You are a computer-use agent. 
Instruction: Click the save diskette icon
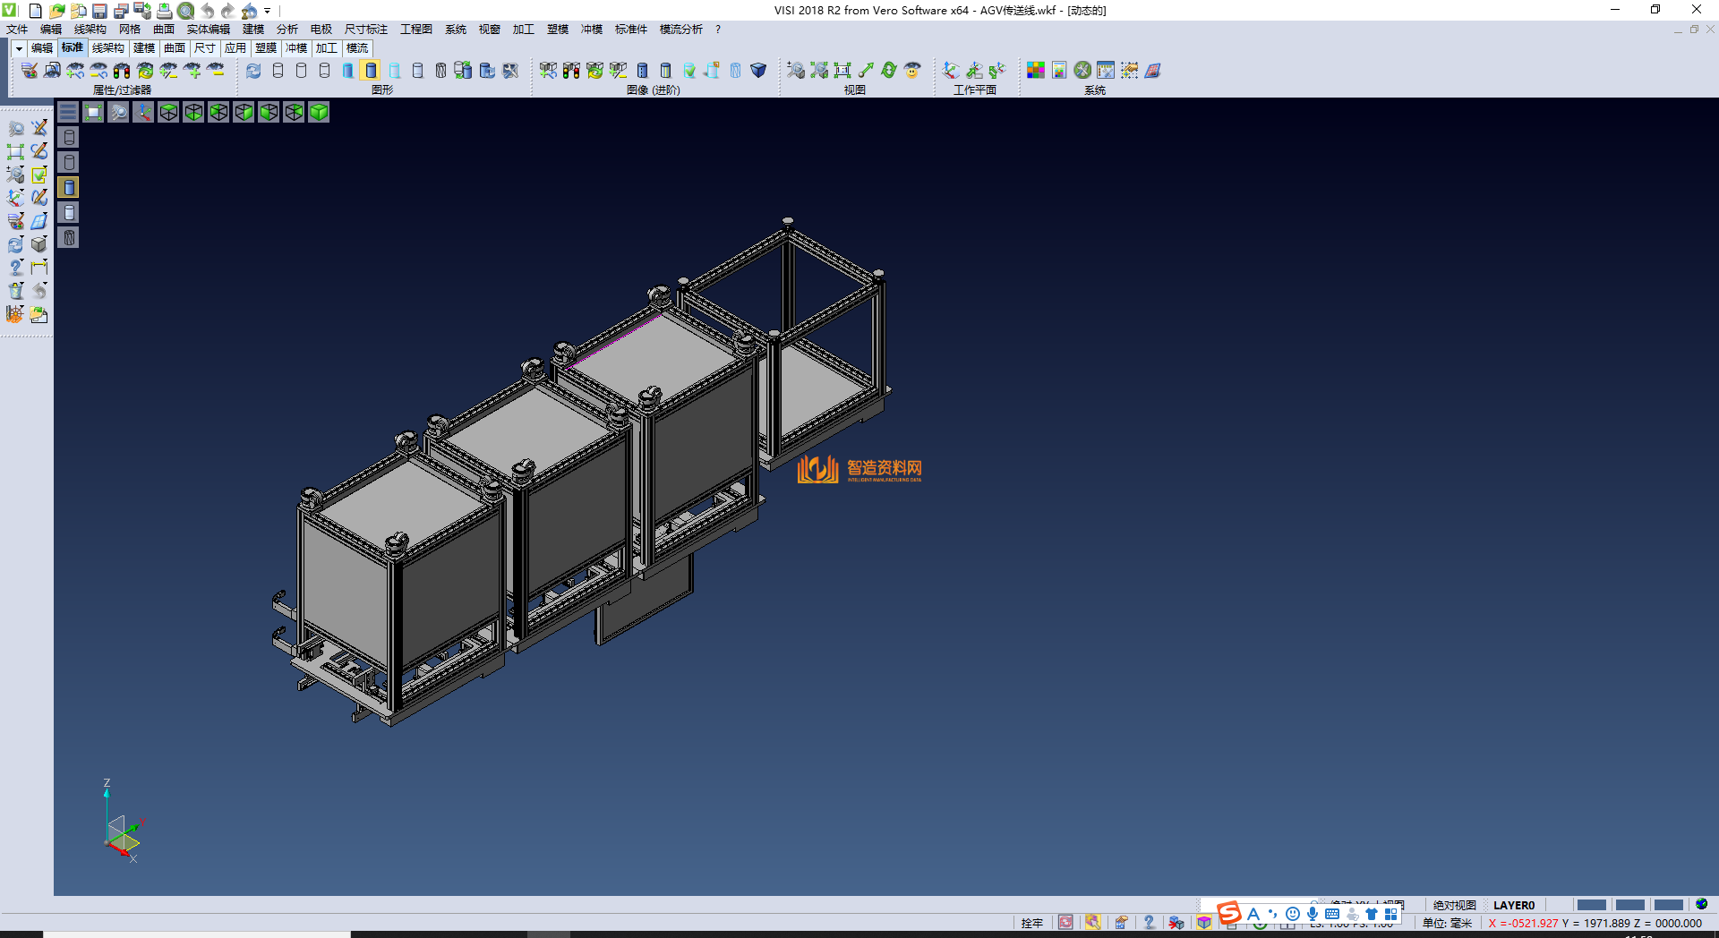point(99,11)
